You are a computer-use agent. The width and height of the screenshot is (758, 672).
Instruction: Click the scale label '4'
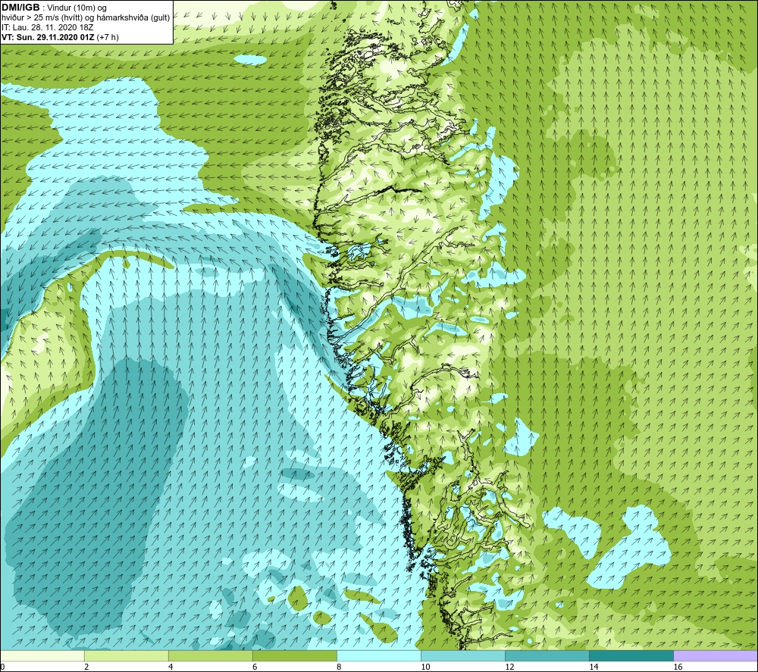point(171,667)
